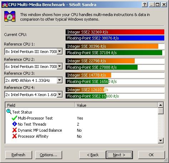Click the Test Status magnifier icon
The width and height of the screenshot is (169, 163).
[x=9, y=112]
